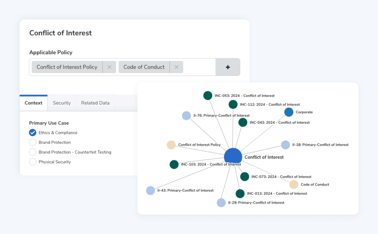Viewport: 378px width, 234px height.
Task: Click the II-29: Primary-Conflict of Interest node
Action: click(x=221, y=202)
